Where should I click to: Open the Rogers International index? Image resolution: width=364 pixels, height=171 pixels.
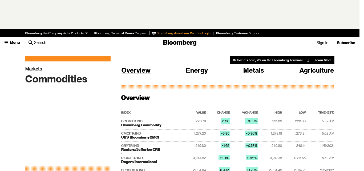pos(139,162)
